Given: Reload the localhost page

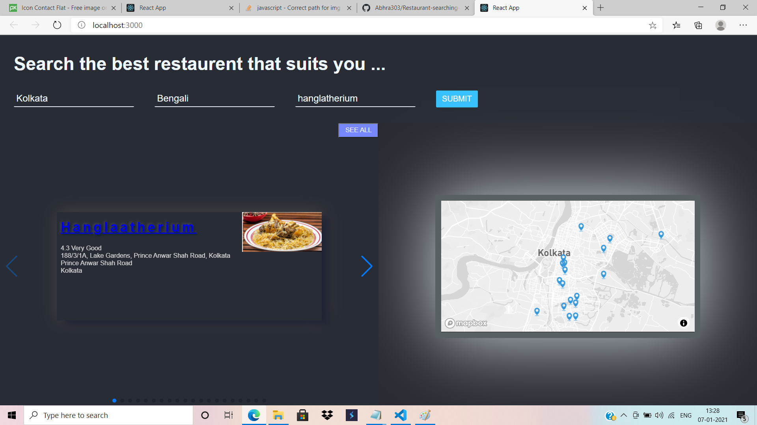Looking at the screenshot, I should [57, 25].
